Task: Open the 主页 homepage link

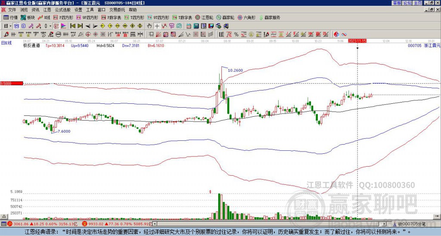Action: [x=418, y=3]
